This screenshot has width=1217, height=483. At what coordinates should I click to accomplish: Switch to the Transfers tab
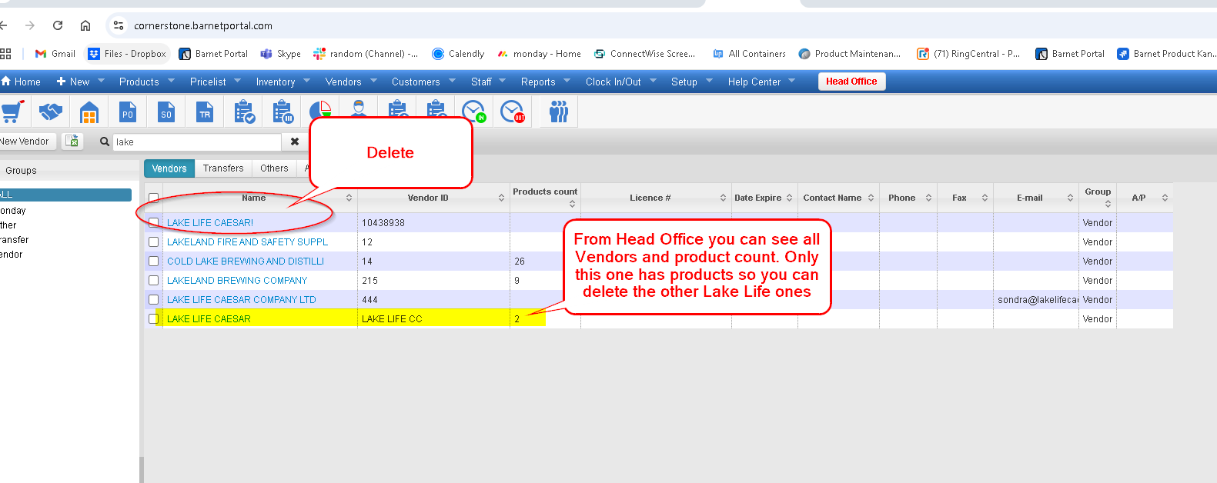pos(223,168)
